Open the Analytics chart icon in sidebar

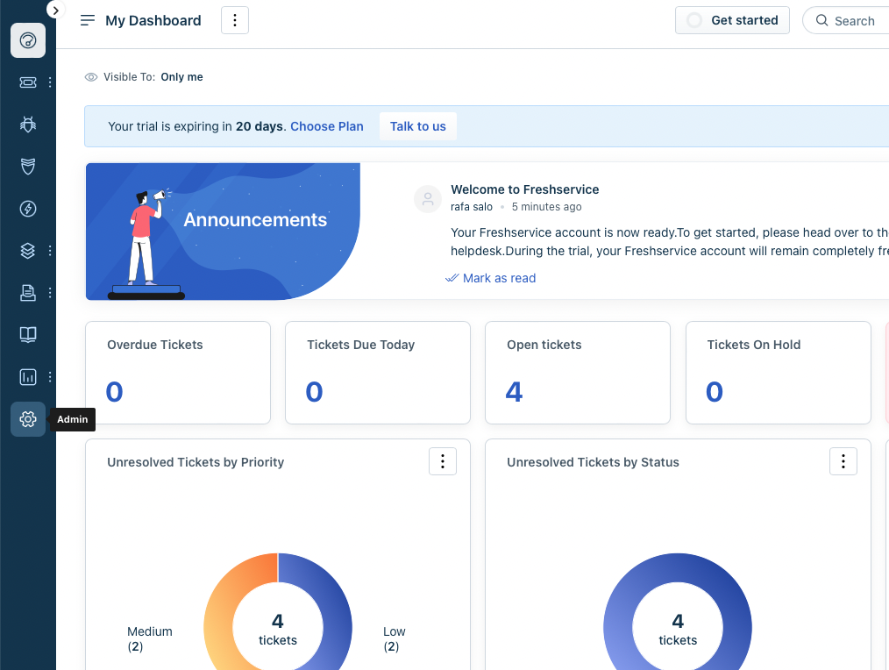pyautogui.click(x=28, y=377)
